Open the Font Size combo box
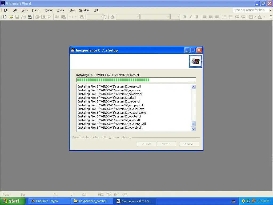The width and height of the screenshot is (273, 205). tap(175, 17)
